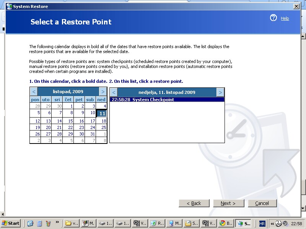Screen dimensions: 306x229
Task: Click background window's horizontal scroll left arrow
Action: [x=2, y=214]
